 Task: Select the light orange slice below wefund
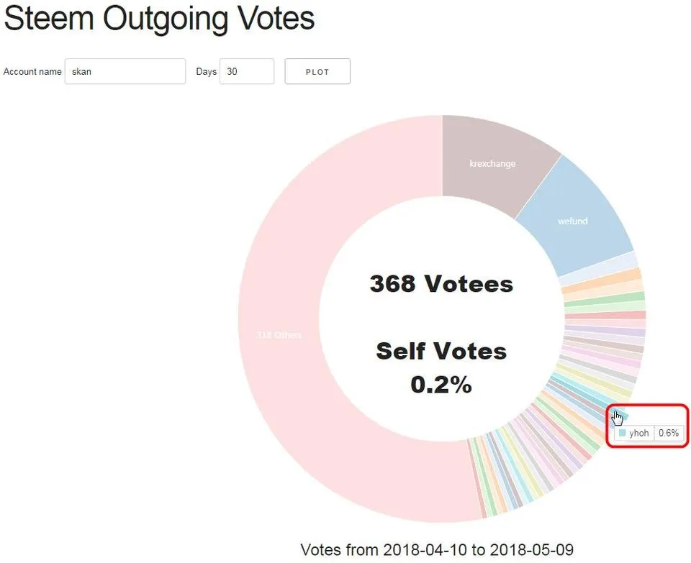(602, 281)
